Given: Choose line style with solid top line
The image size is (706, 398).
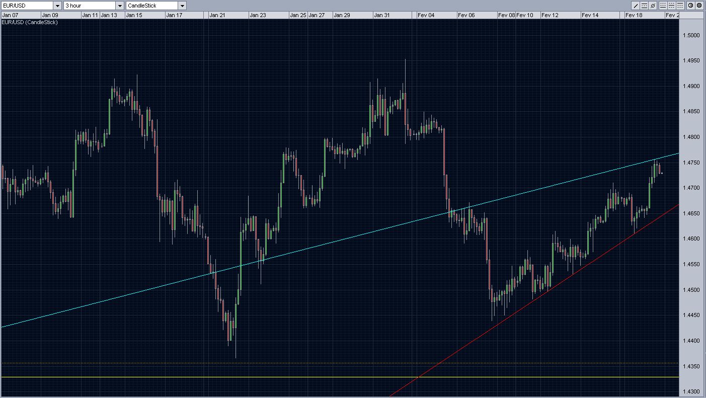Looking at the screenshot, I should click(680, 6).
